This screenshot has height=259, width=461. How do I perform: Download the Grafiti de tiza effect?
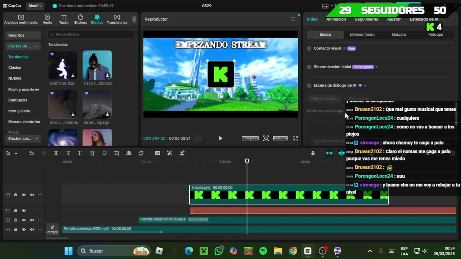(73, 75)
